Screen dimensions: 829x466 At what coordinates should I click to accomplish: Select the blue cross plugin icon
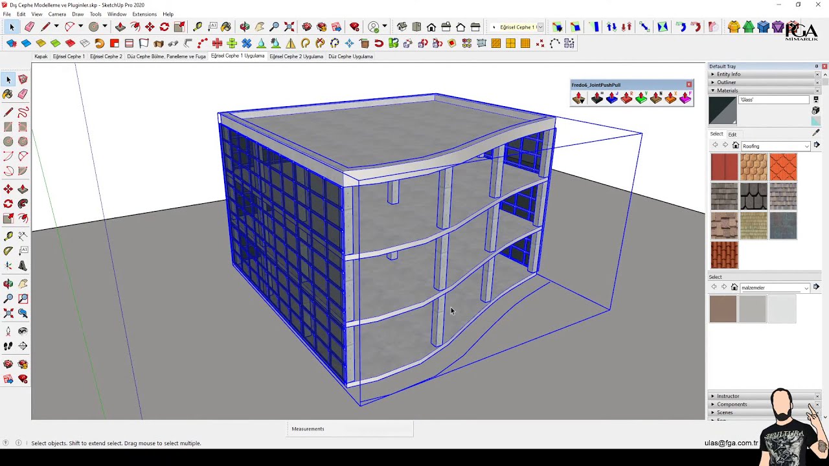(247, 43)
